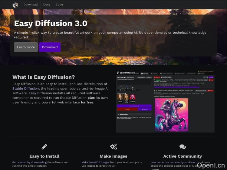Follow the Stable Diffusion link
The height and width of the screenshot is (170, 227).
(x=25, y=89)
